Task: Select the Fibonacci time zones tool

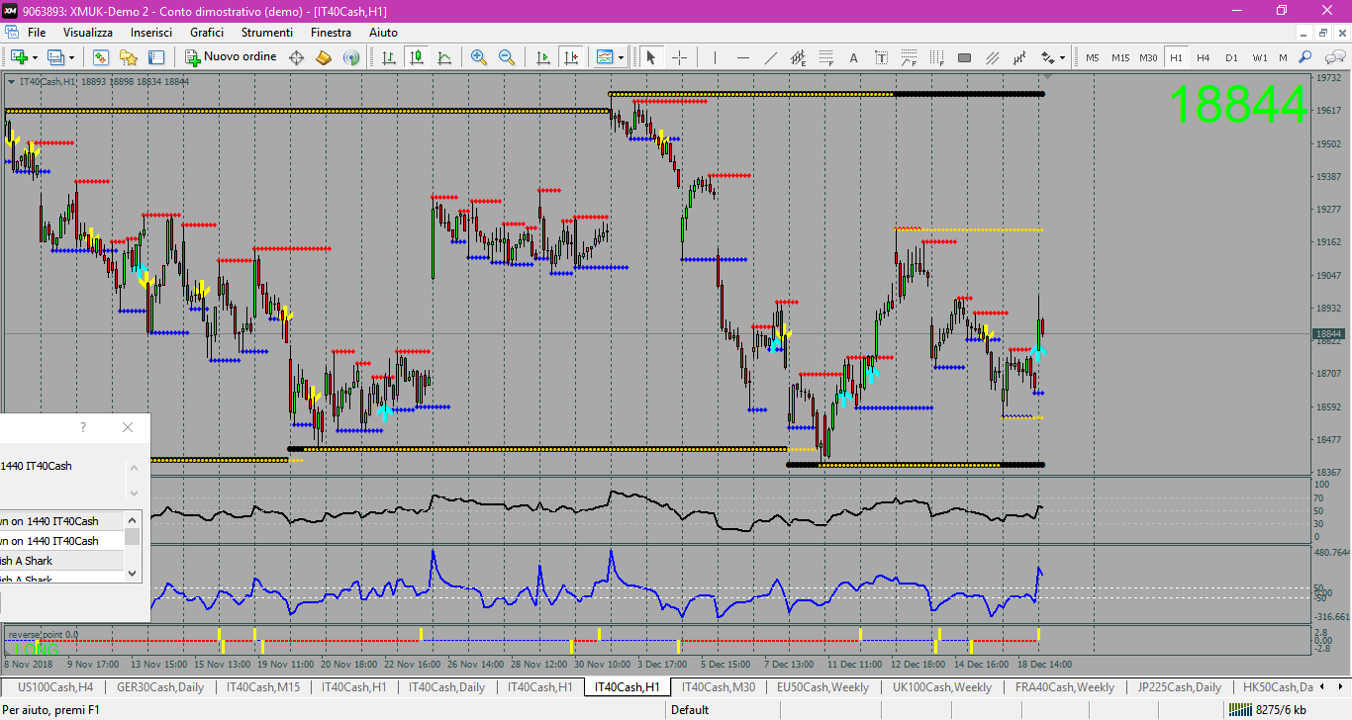Action: click(x=937, y=57)
